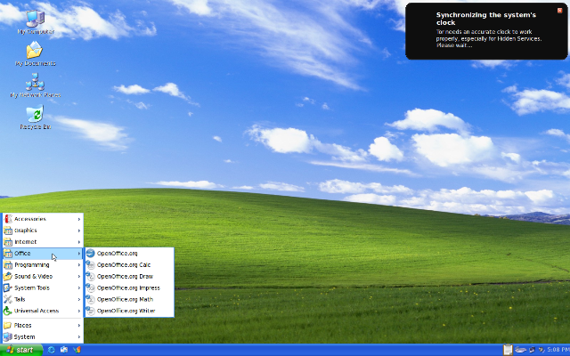Click the volume speaker tray icon
Image resolution: width=570 pixels, height=356 pixels.
[541, 350]
